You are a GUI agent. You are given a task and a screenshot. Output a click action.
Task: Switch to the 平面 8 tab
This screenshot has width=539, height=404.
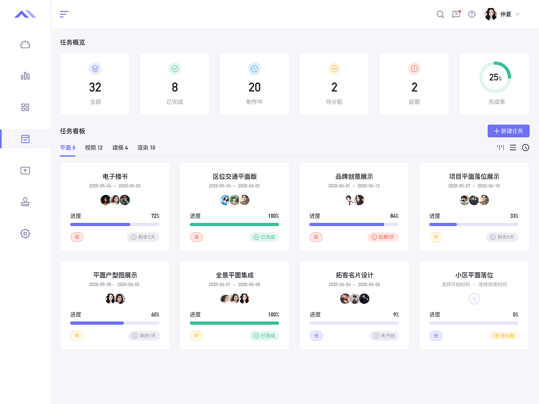68,148
